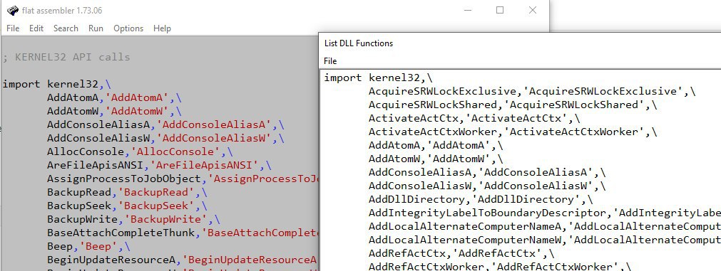Screen dimensions: 721x271
Task: Click the BaseAttachCompleteThunk line
Action: click(183, 233)
